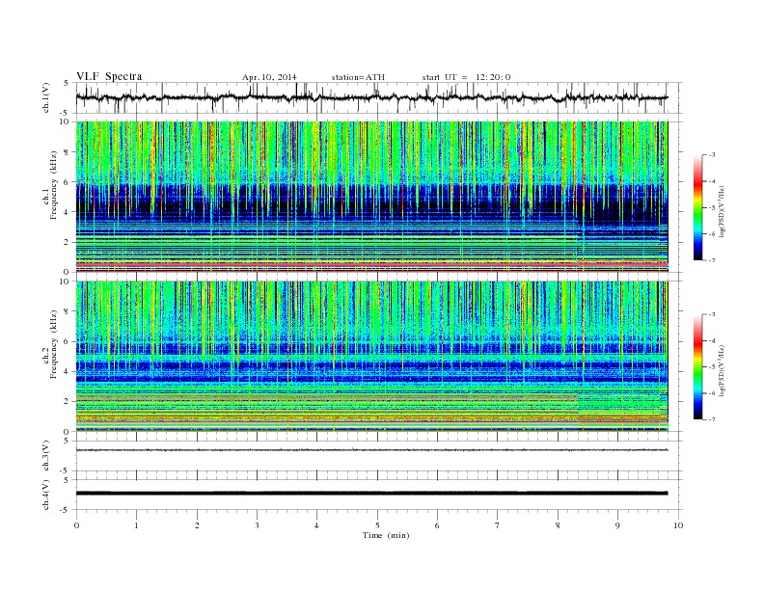This screenshot has width=764, height=590.
Task: Click the ch.2 "Frequency (kHz)" axis label
Action: coord(53,344)
